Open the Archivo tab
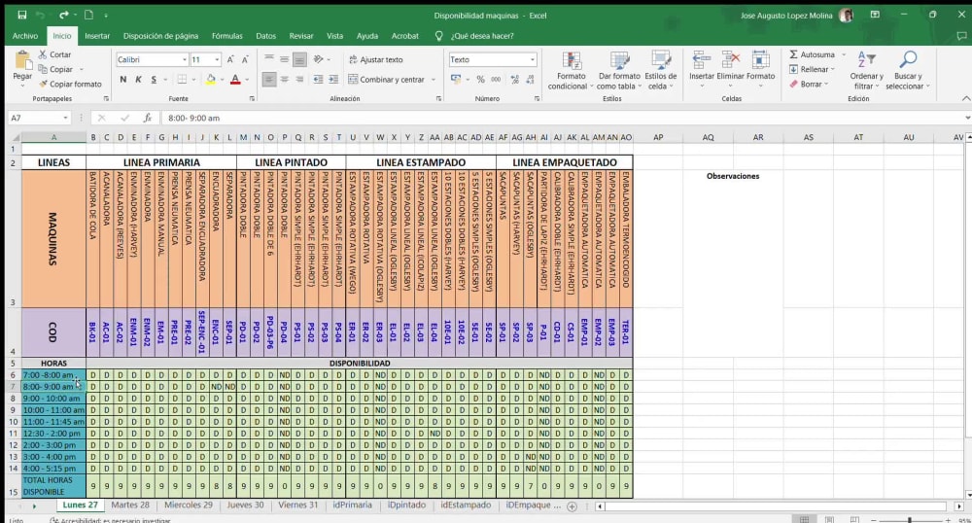The image size is (972, 523). pos(25,36)
